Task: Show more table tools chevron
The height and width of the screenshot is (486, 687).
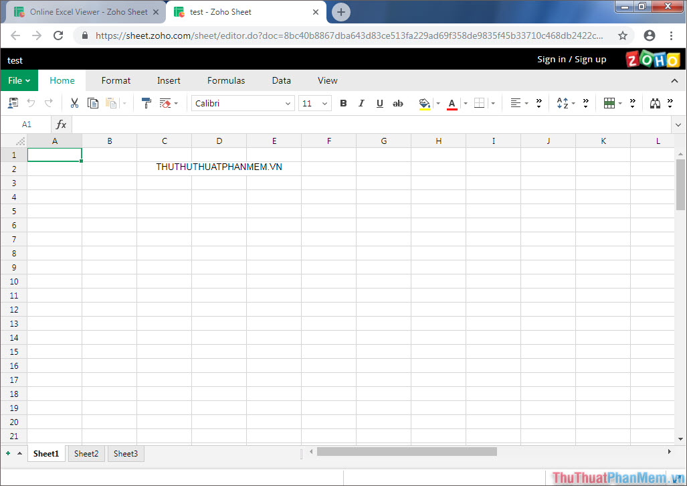Action: 633,103
